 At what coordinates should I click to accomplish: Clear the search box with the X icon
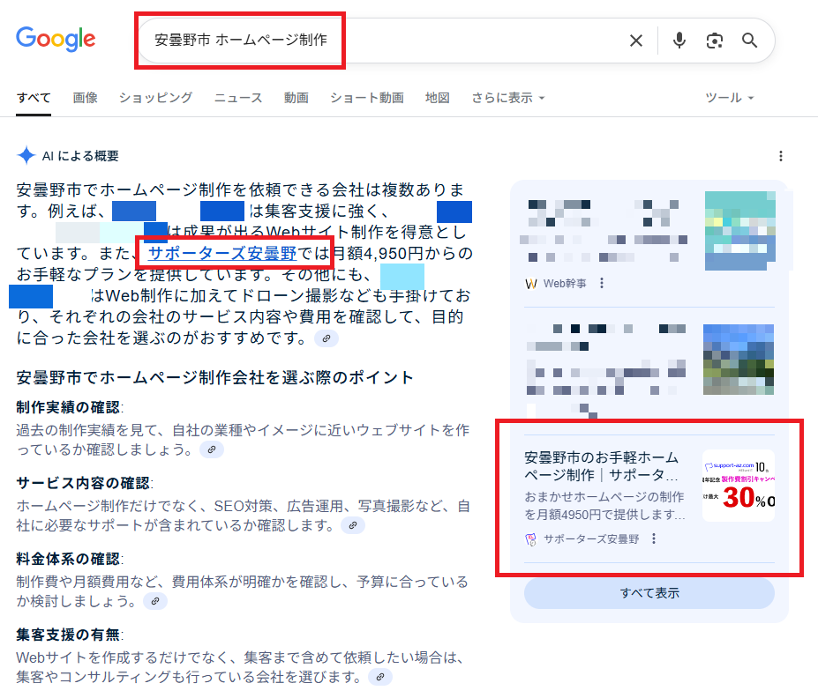point(636,41)
